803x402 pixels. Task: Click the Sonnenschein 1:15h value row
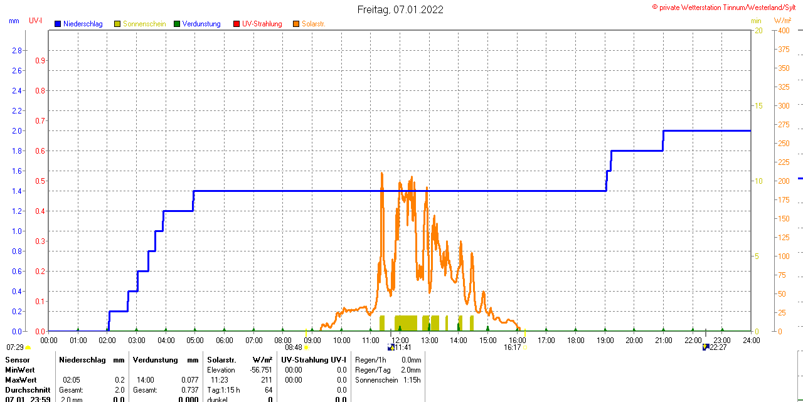click(x=387, y=380)
